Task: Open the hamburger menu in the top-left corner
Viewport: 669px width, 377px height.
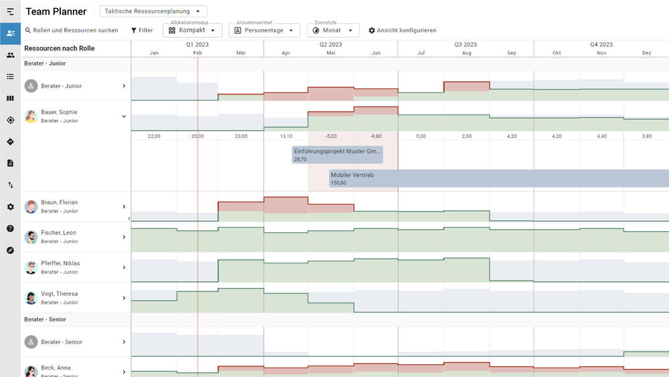Action: coord(10,11)
